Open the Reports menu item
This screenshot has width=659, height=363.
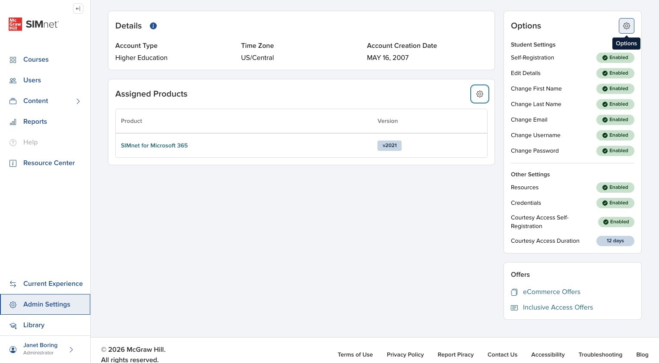pyautogui.click(x=35, y=122)
